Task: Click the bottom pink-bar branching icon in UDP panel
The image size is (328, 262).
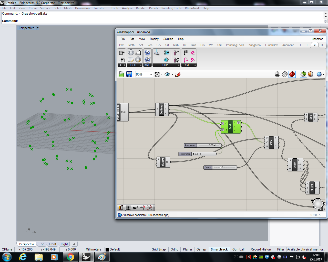Action: 176,60
